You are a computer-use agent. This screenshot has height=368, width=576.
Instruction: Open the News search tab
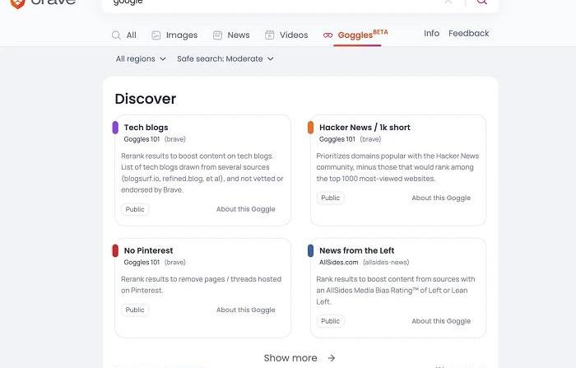(x=231, y=35)
